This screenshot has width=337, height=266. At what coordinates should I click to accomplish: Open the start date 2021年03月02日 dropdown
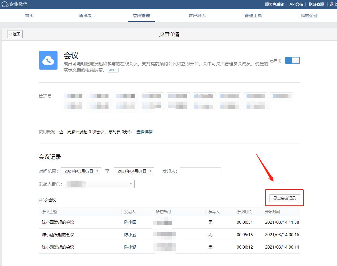point(81,171)
